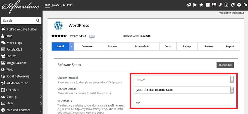This screenshot has height=114, width=248.
Task: Open the Demo tab
Action: coord(168,47)
